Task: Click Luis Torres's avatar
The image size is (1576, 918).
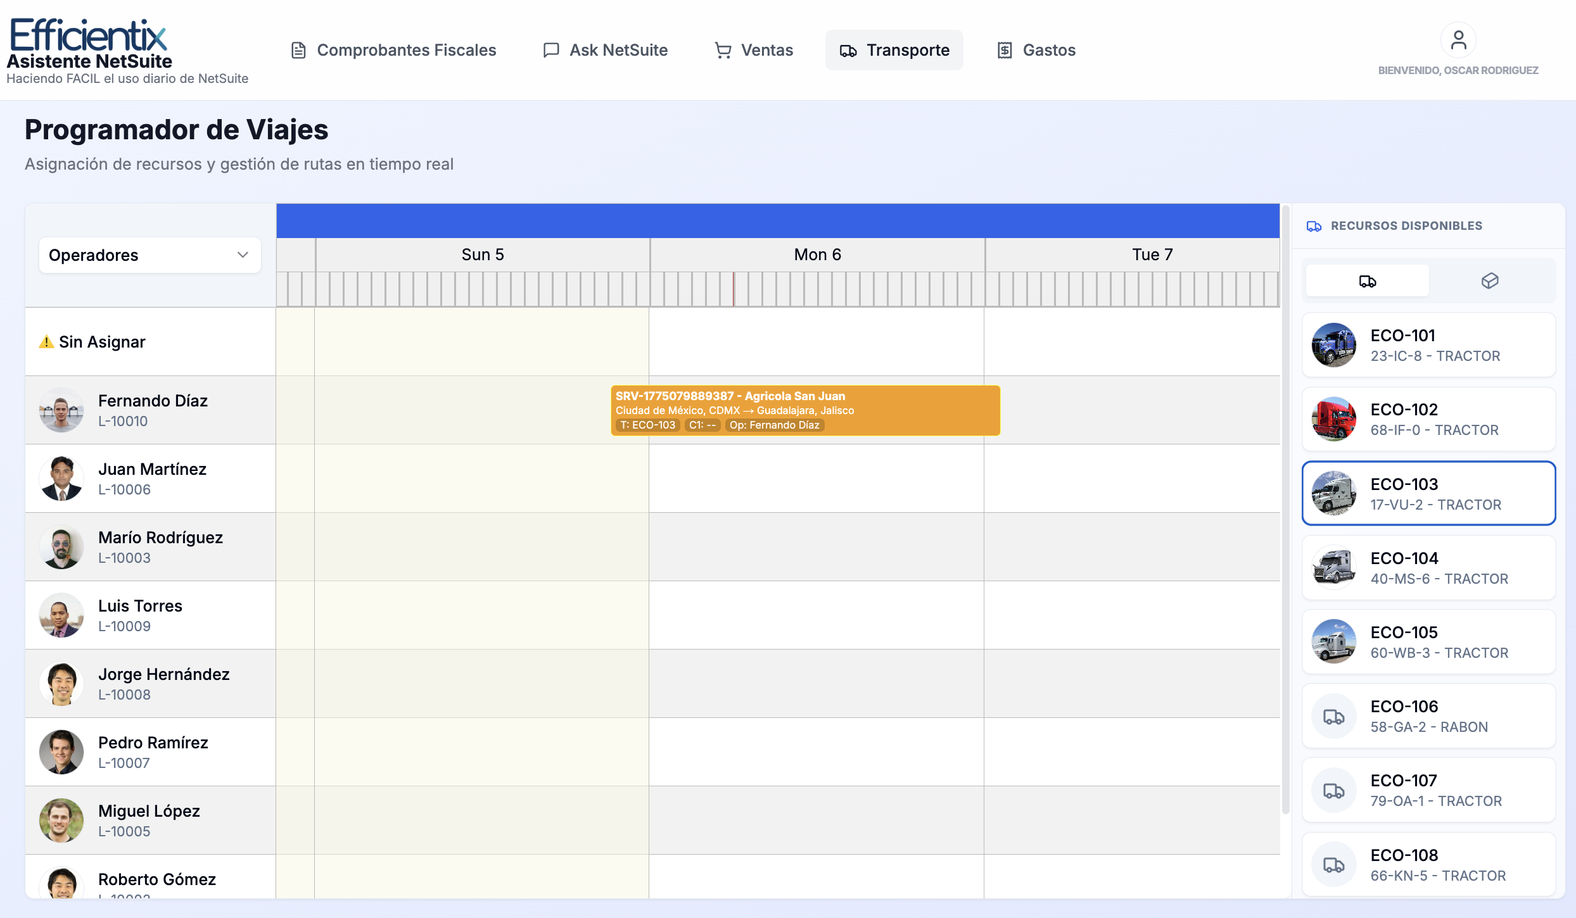Action: 61,615
